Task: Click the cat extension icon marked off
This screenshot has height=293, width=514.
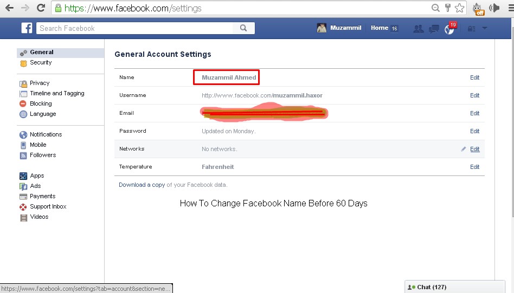Action: coord(478,9)
